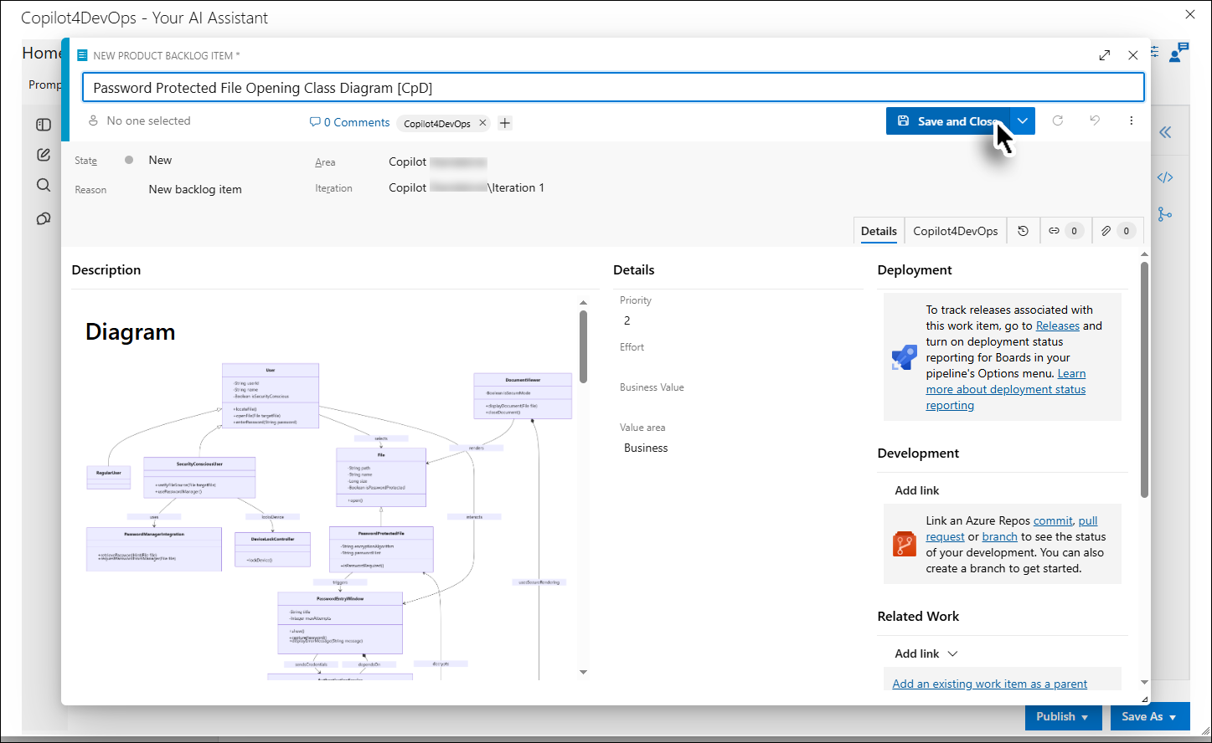Open the Save As dropdown button
Screen dimensions: 1212x743
[1148, 716]
